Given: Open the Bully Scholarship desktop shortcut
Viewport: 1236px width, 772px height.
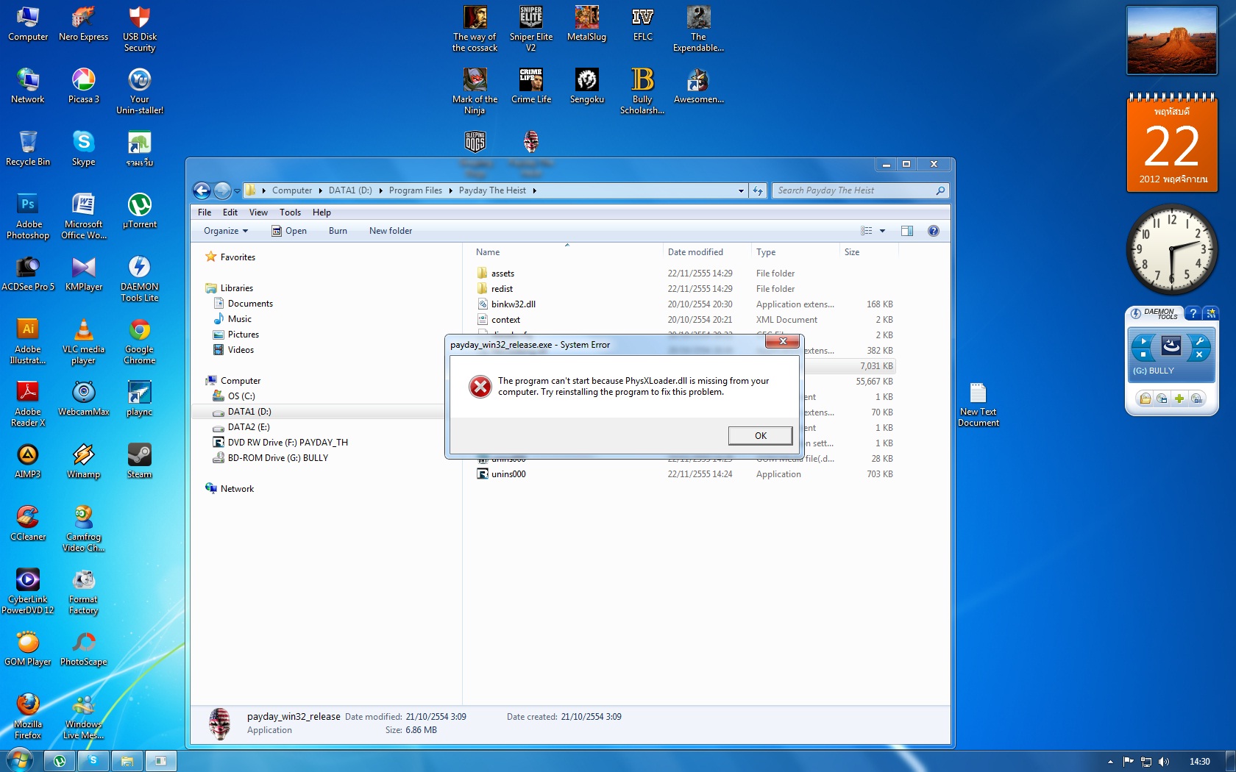Looking at the screenshot, I should tap(642, 91).
